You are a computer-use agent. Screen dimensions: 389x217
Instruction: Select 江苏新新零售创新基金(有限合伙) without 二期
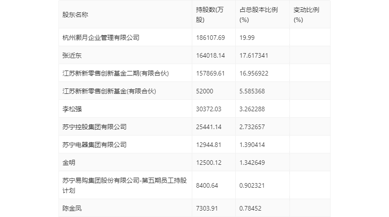[x=109, y=91]
